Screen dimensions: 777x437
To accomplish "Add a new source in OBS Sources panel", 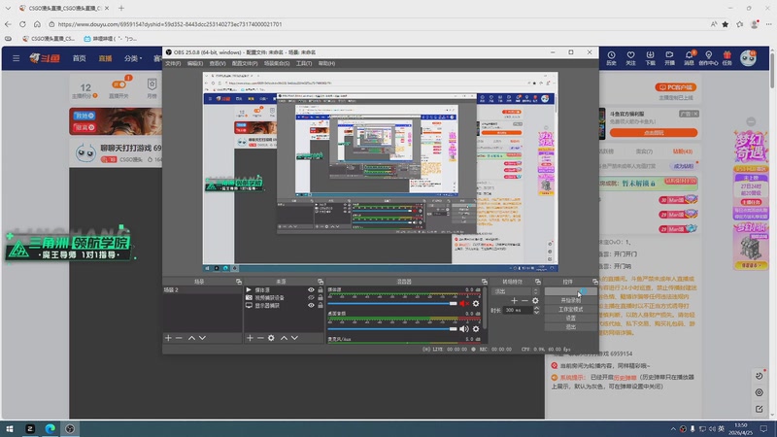I will pyautogui.click(x=250, y=338).
